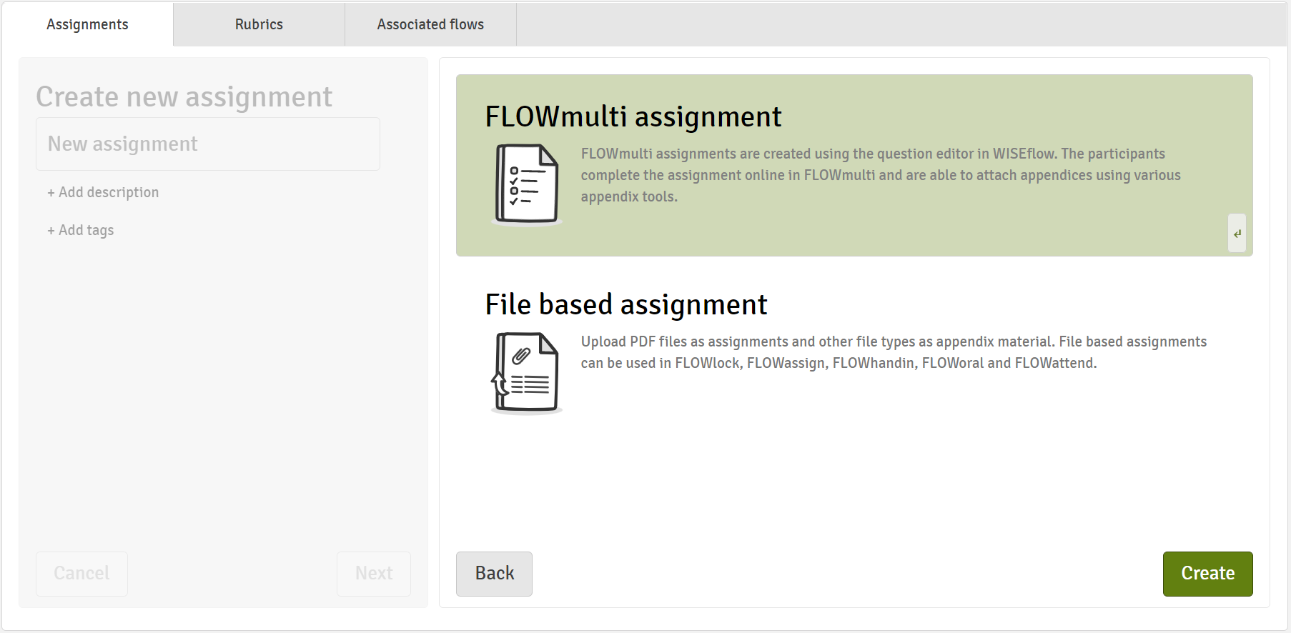Click the green return-arrow icon in FLOWmulti card

coord(1237,233)
